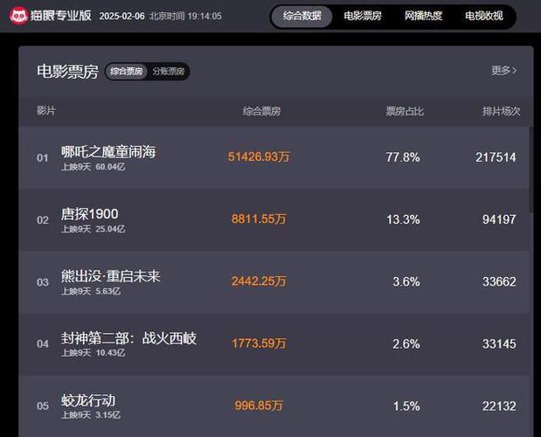
Task: Toggle to 分账票房 box office mode
Action: pyautogui.click(x=169, y=72)
